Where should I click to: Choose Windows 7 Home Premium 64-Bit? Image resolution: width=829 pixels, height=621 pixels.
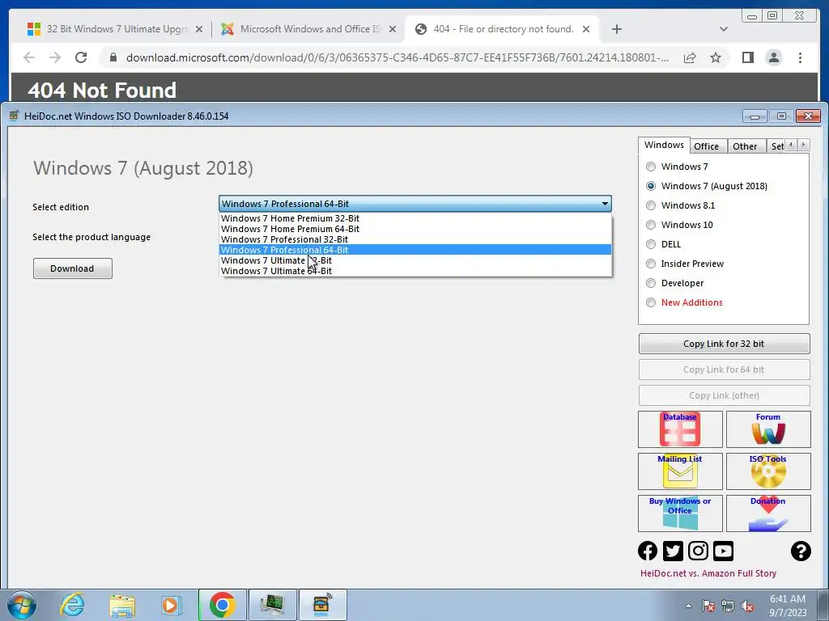415,229
